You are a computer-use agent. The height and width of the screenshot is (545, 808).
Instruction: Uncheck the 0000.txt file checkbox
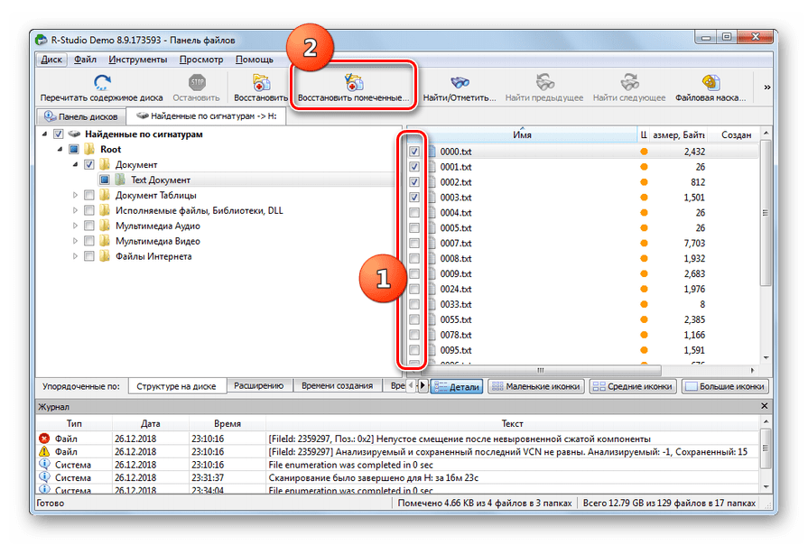[414, 152]
